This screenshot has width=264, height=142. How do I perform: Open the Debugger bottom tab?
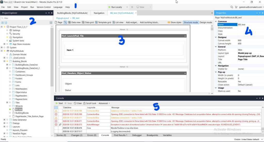137,135
